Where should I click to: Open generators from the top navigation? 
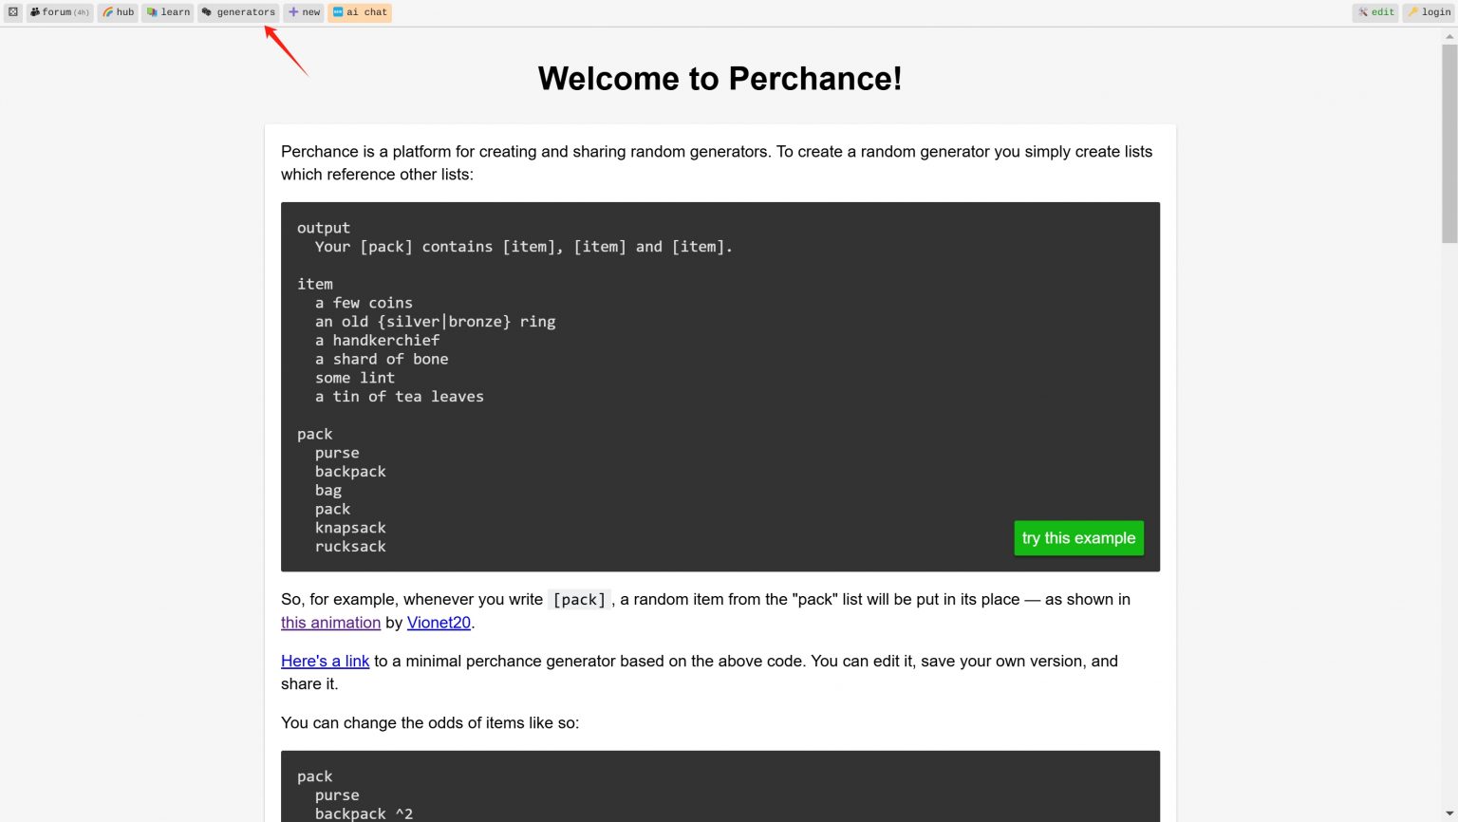(238, 12)
